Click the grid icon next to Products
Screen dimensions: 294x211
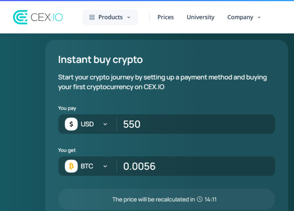click(x=92, y=17)
